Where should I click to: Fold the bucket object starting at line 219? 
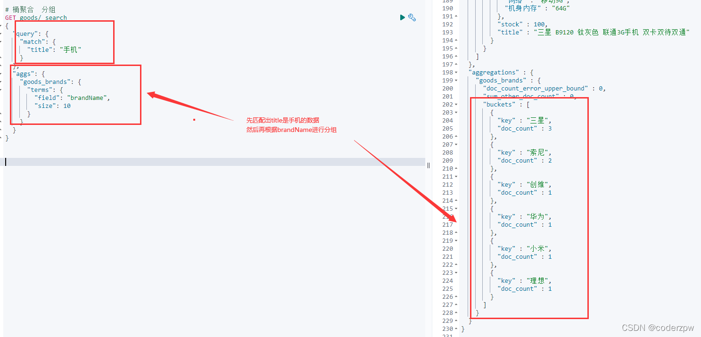(x=456, y=241)
